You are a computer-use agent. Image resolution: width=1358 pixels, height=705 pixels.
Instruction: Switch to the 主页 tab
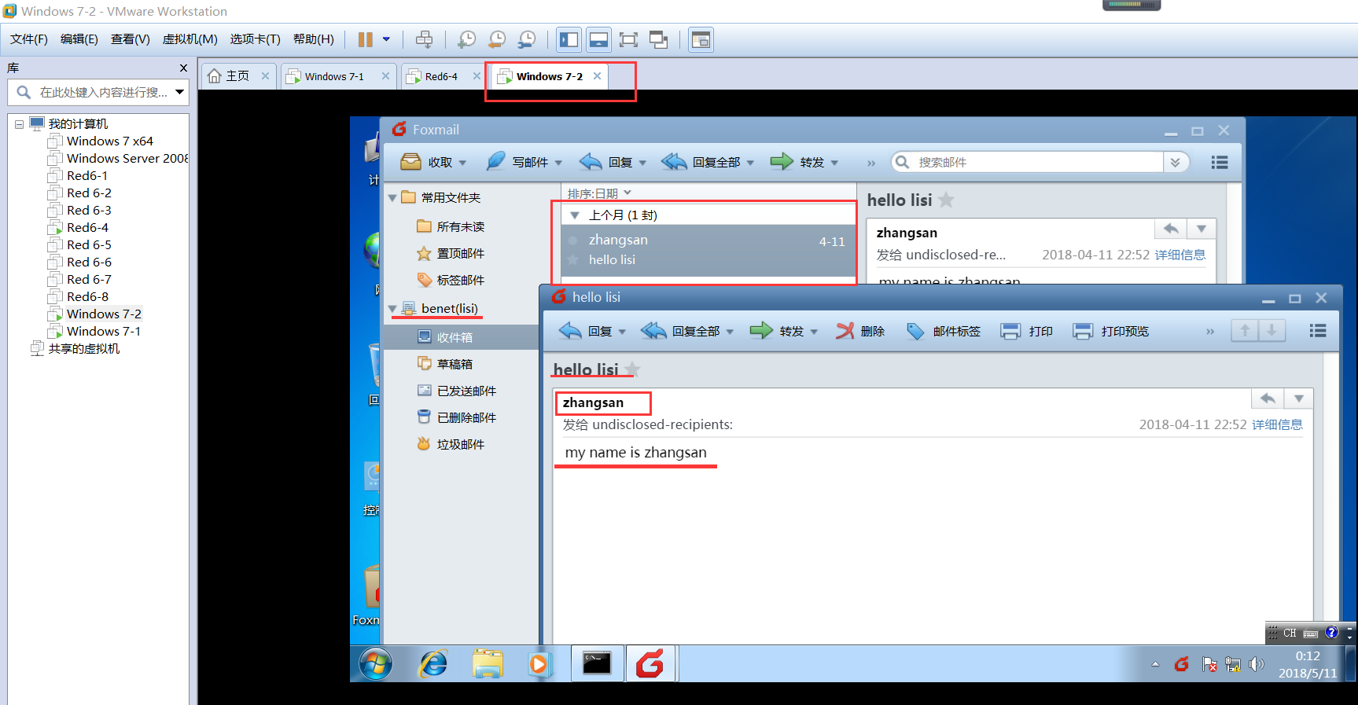237,76
